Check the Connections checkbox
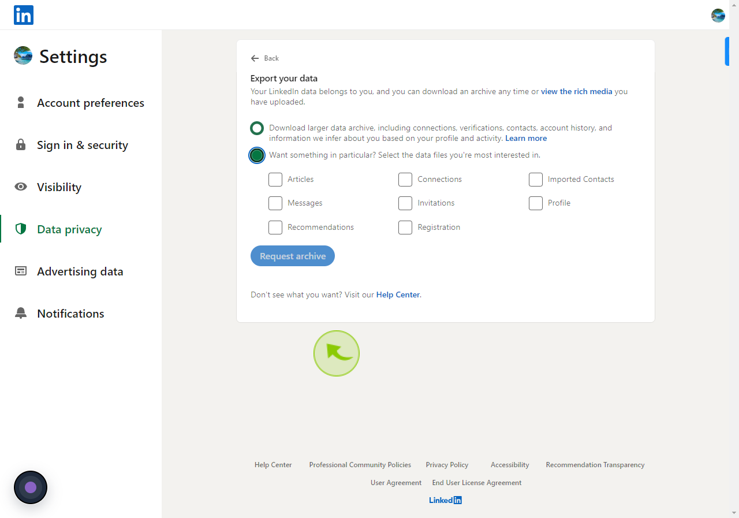The width and height of the screenshot is (739, 518). pyautogui.click(x=405, y=180)
